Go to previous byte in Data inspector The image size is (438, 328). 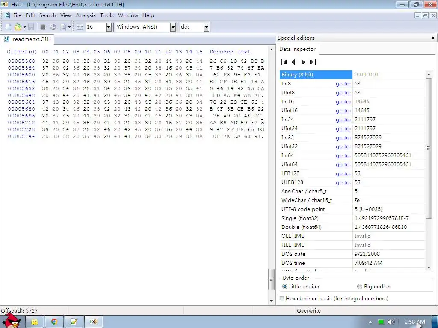click(293, 62)
